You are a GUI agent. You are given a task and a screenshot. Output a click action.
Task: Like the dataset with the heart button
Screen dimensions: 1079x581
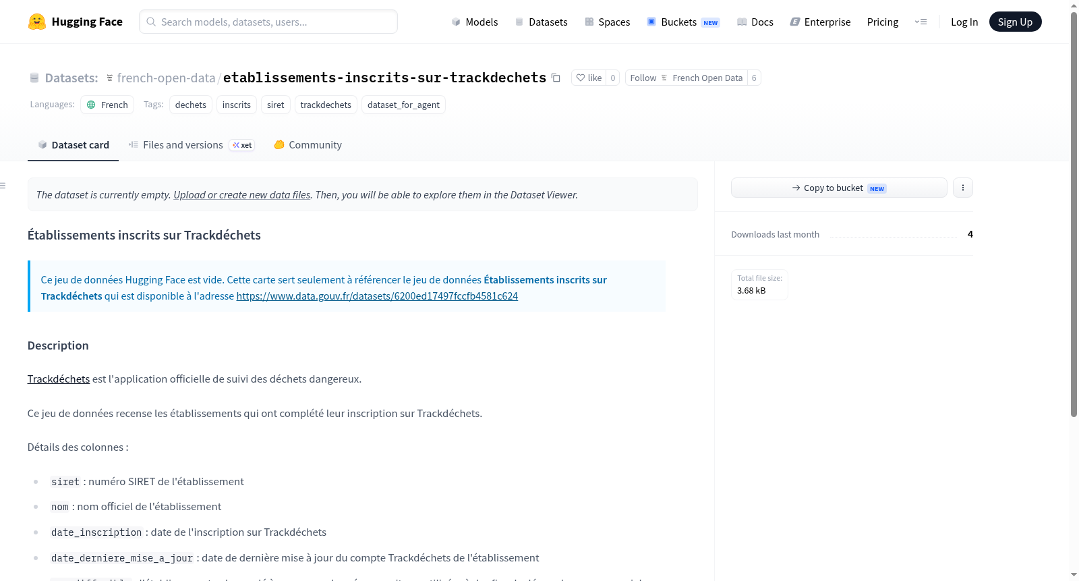(588, 78)
